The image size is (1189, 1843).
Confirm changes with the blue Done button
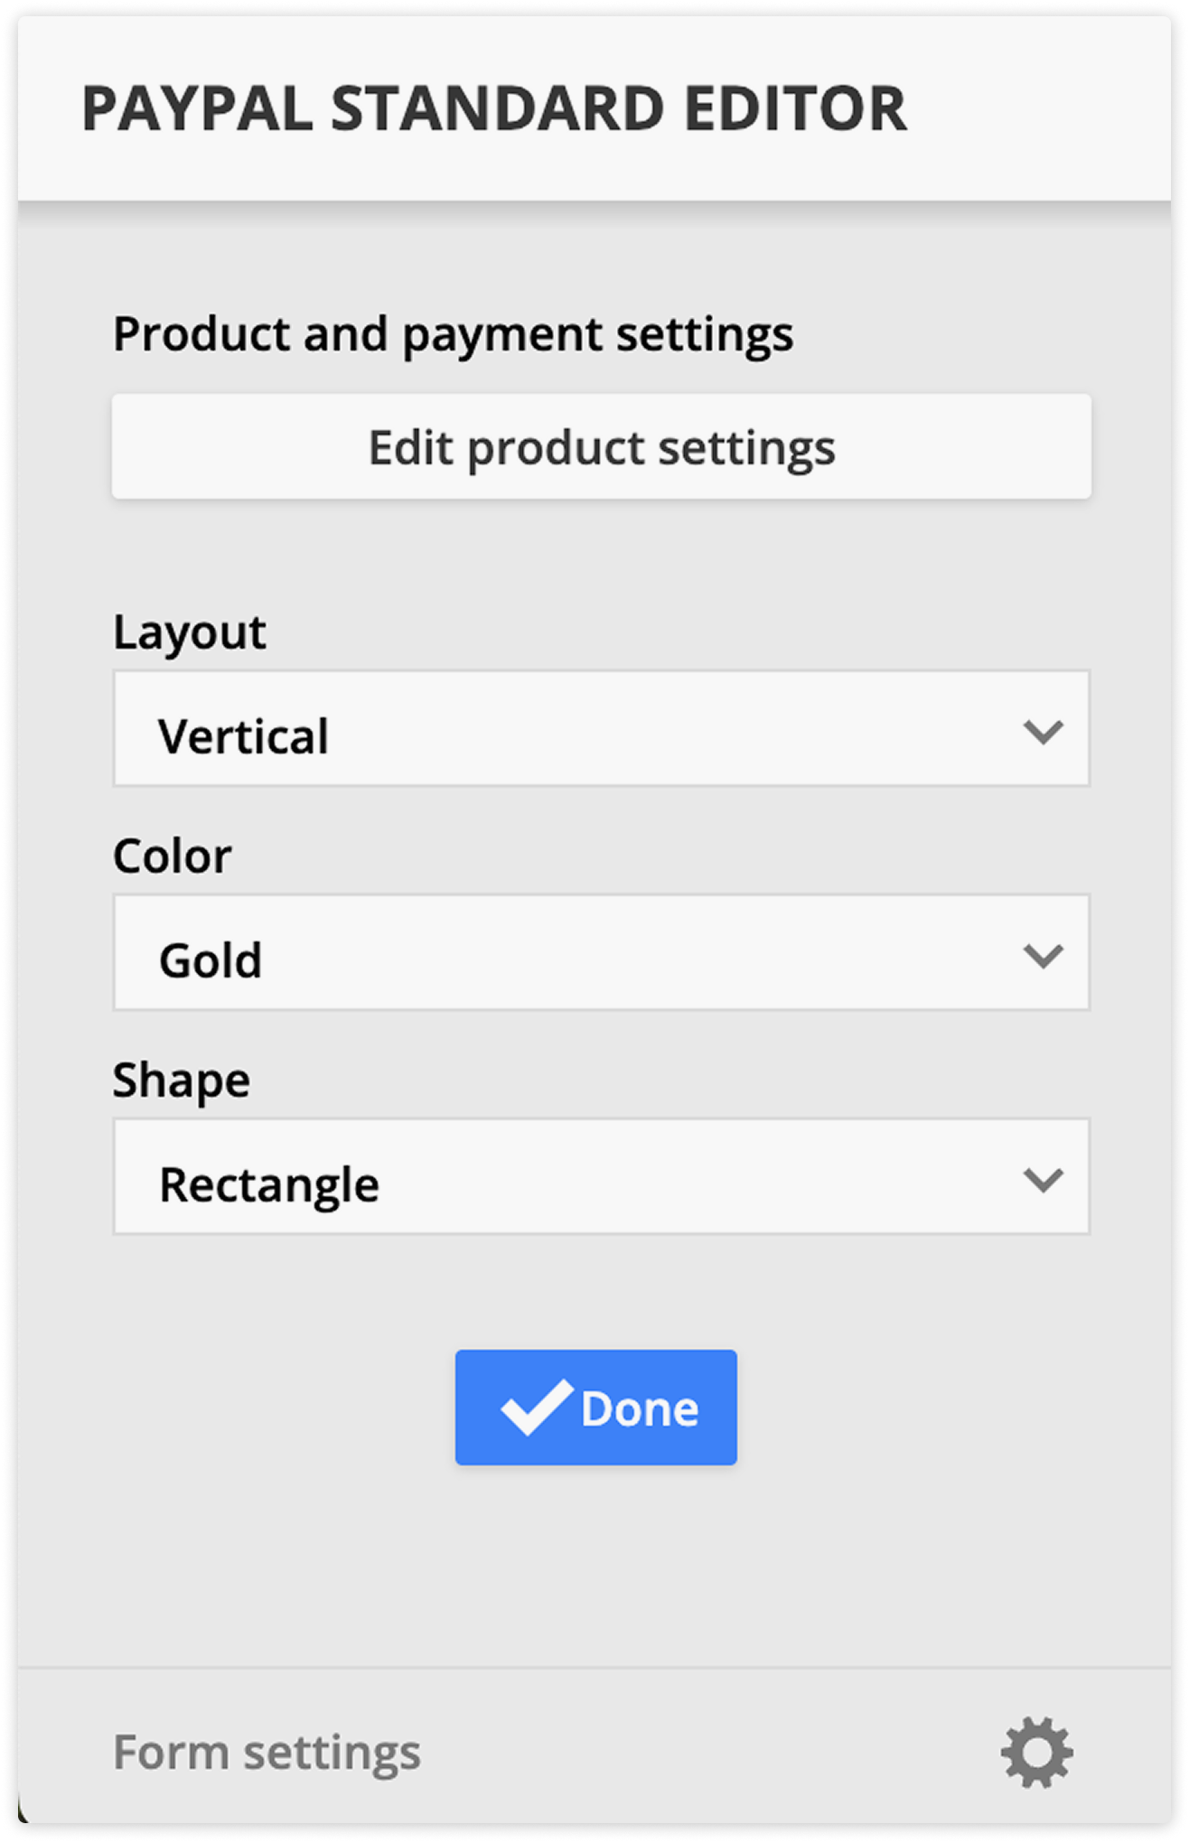596,1408
